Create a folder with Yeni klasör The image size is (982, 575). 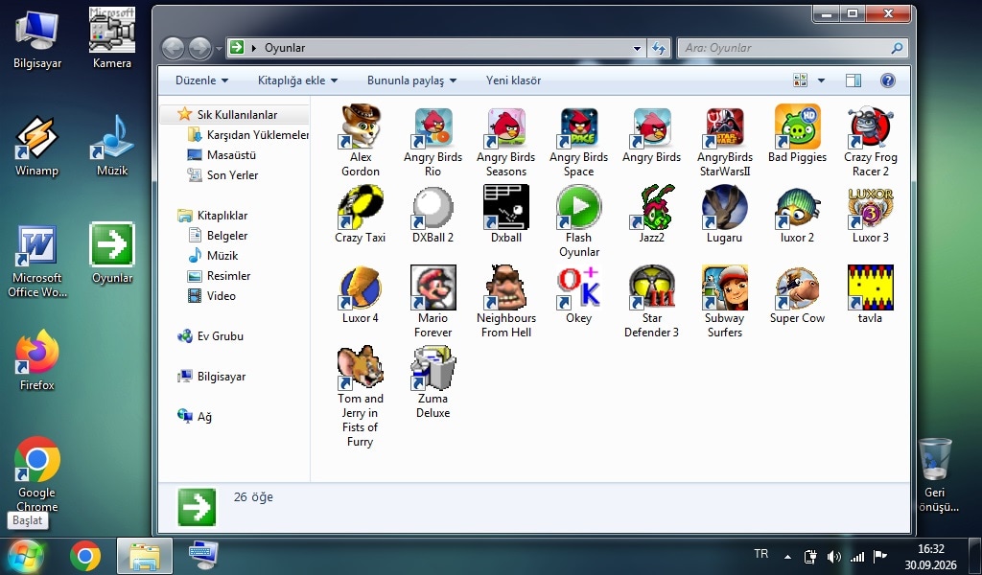click(514, 80)
